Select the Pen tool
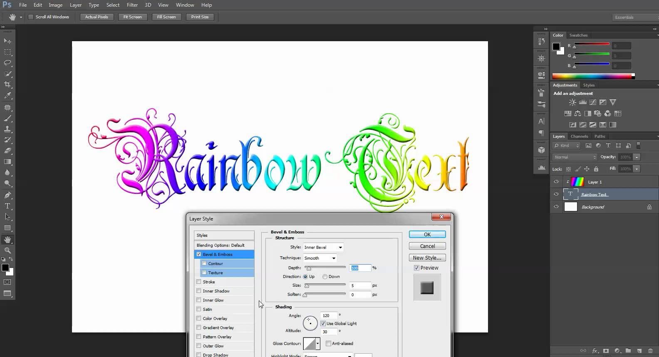The image size is (659, 357). [7, 195]
